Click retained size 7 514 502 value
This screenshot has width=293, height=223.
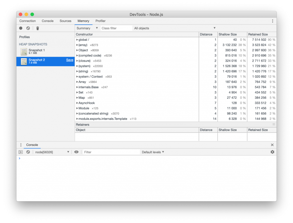pyautogui.click(x=259, y=40)
